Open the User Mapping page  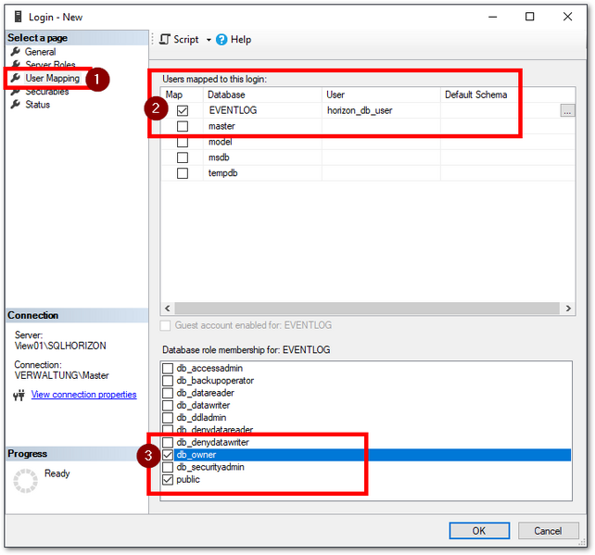pos(52,79)
